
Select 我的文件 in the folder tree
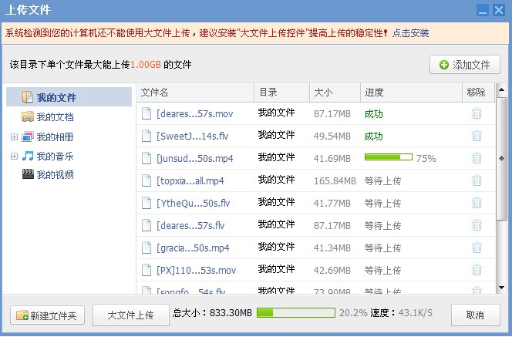(x=56, y=98)
